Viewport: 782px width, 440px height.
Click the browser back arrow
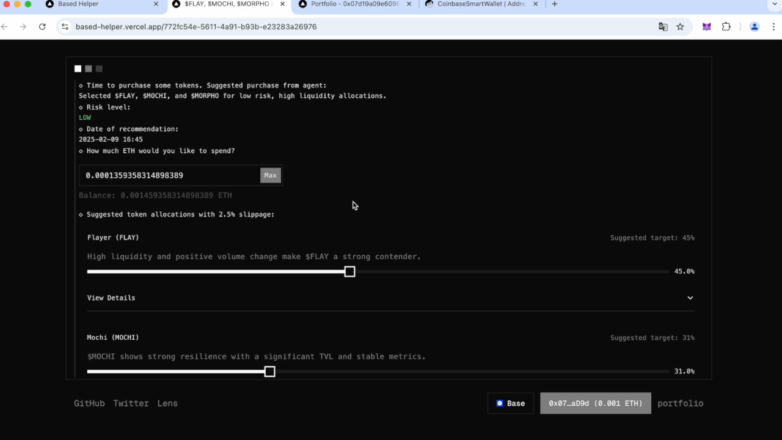[4, 27]
